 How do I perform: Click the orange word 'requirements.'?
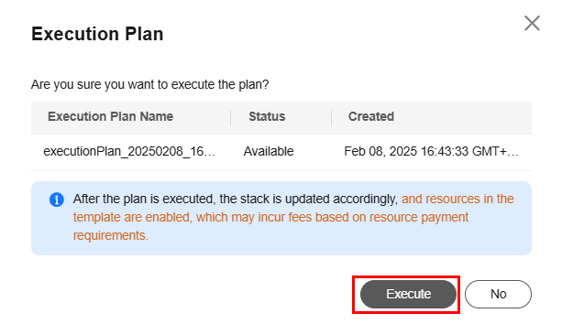[x=111, y=235]
